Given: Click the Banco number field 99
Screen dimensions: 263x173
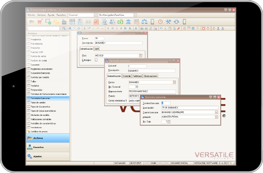Looking at the screenshot, I should [x=99, y=38].
